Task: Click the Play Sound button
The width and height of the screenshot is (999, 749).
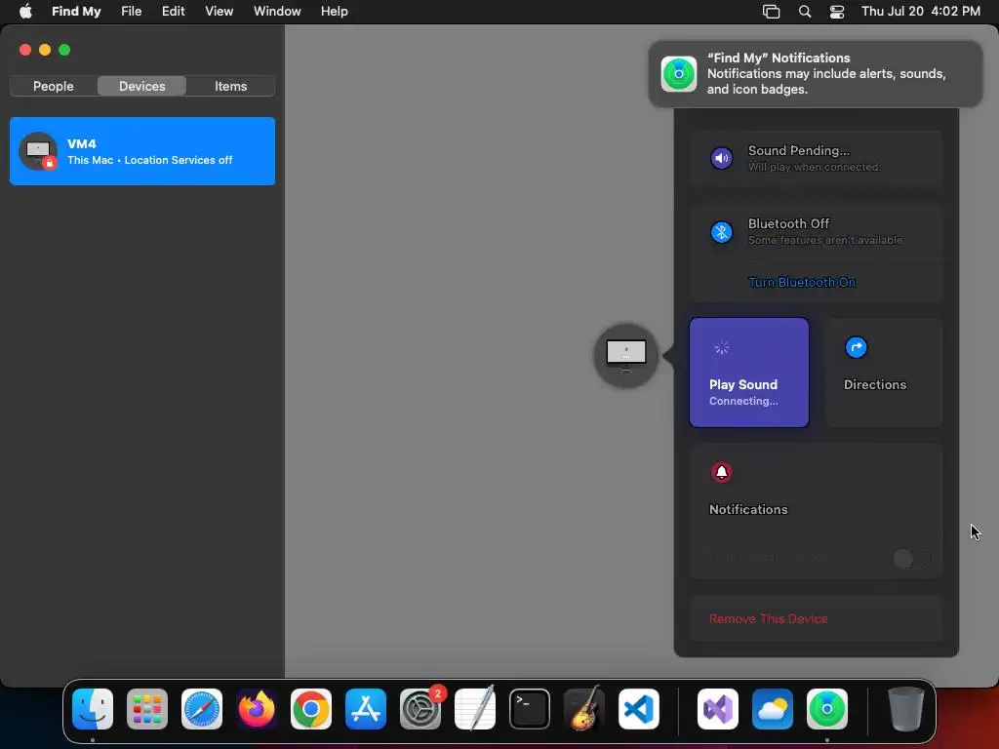Action: 748,373
